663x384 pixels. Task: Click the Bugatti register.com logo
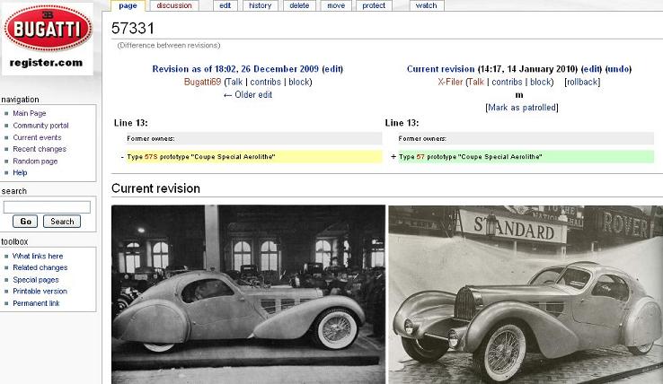[x=48, y=38]
